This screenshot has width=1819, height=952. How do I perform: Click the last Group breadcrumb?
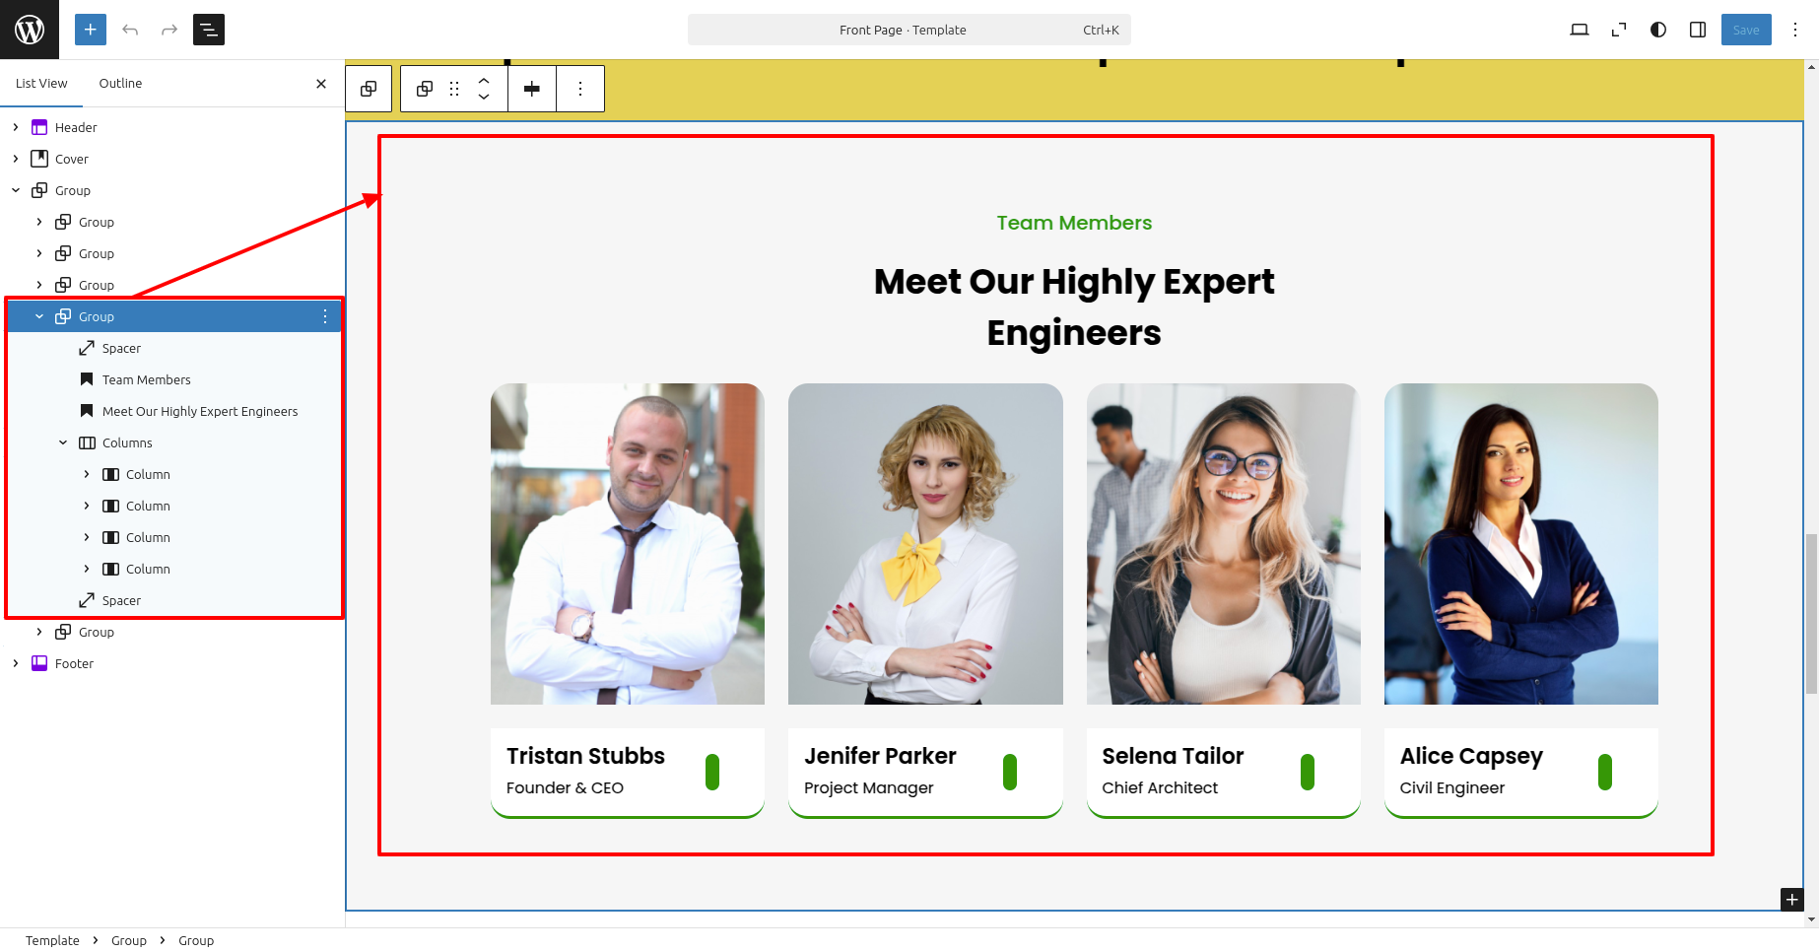(x=196, y=940)
